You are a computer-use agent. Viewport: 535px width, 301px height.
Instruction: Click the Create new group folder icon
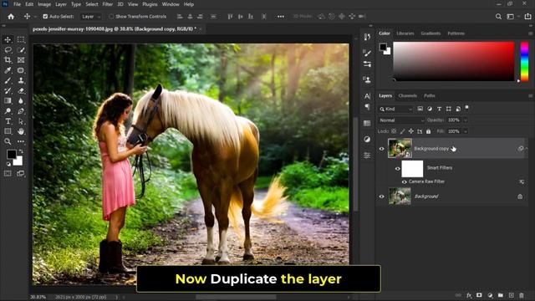click(x=501, y=295)
